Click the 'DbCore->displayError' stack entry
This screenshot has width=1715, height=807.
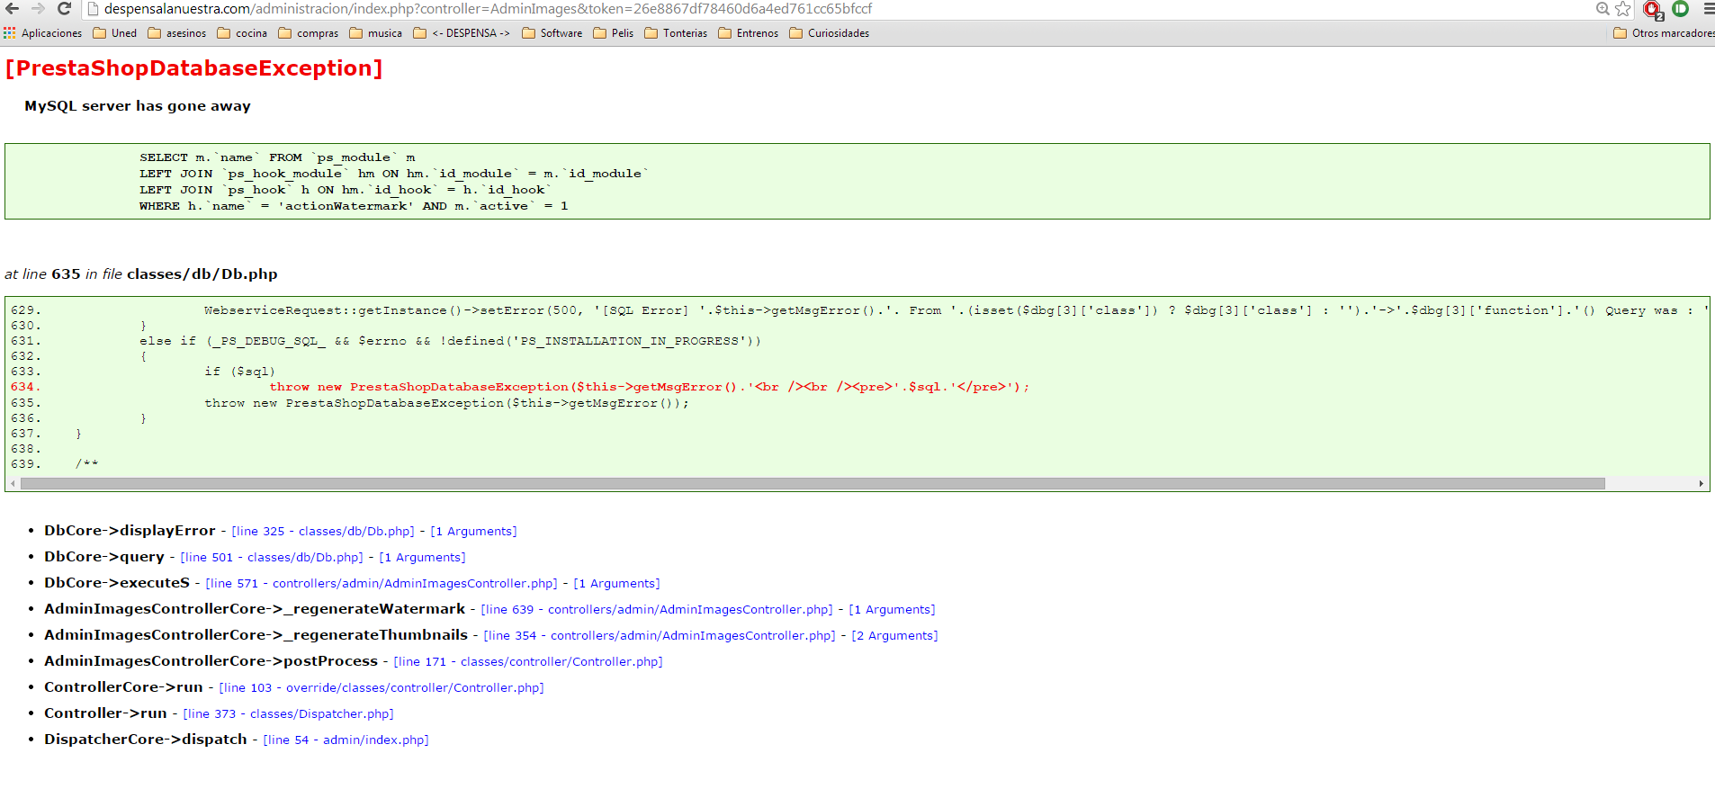(x=130, y=531)
